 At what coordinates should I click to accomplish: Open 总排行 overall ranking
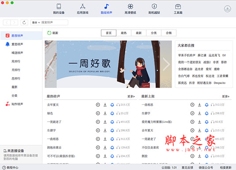pos(16,78)
